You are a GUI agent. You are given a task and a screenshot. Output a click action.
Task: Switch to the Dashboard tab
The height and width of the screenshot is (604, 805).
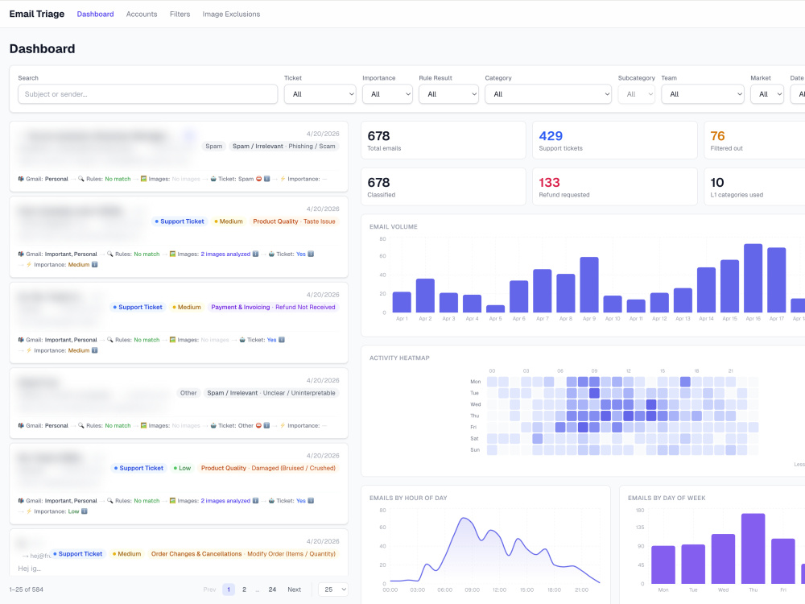96,14
